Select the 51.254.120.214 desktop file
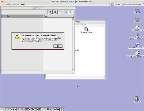Viewport: 144px width, 111px height. 137,28
